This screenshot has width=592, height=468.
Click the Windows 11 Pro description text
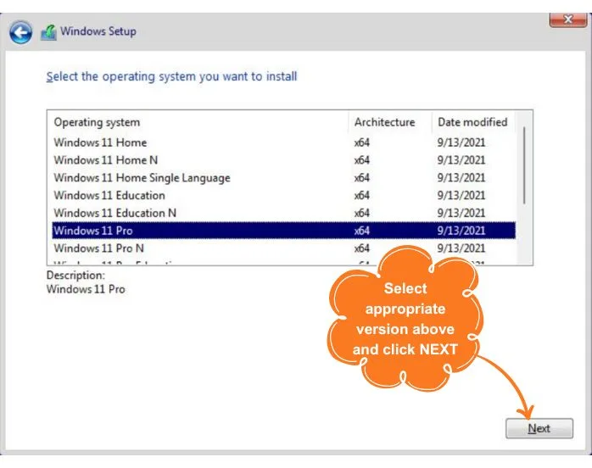pyautogui.click(x=86, y=289)
